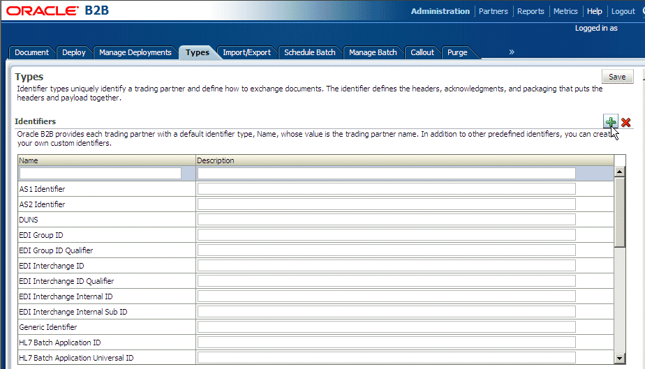Open the Help link
The width and height of the screenshot is (645, 369).
tap(595, 11)
